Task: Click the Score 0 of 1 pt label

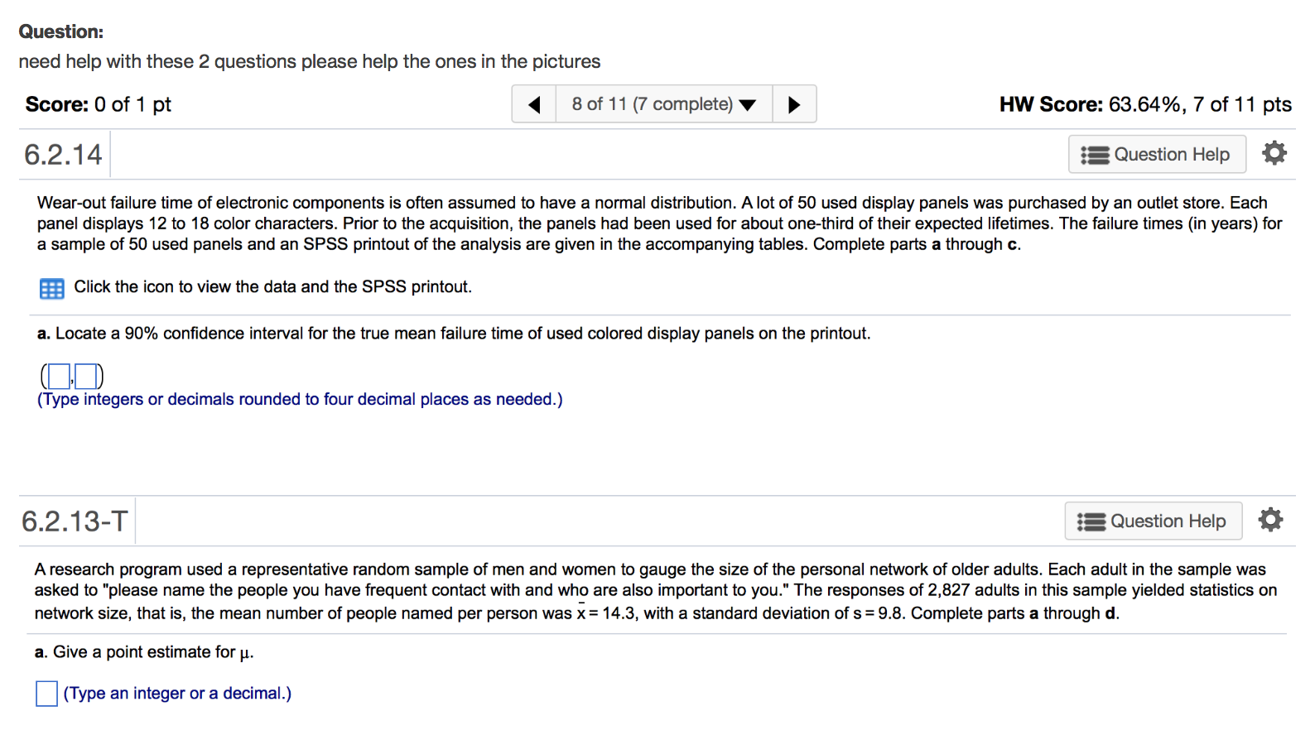Action: 98,104
